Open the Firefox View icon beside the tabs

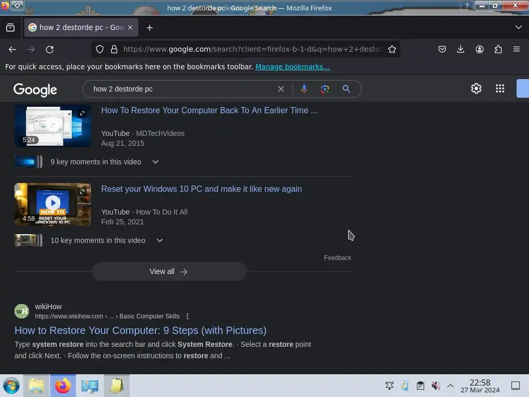10,28
